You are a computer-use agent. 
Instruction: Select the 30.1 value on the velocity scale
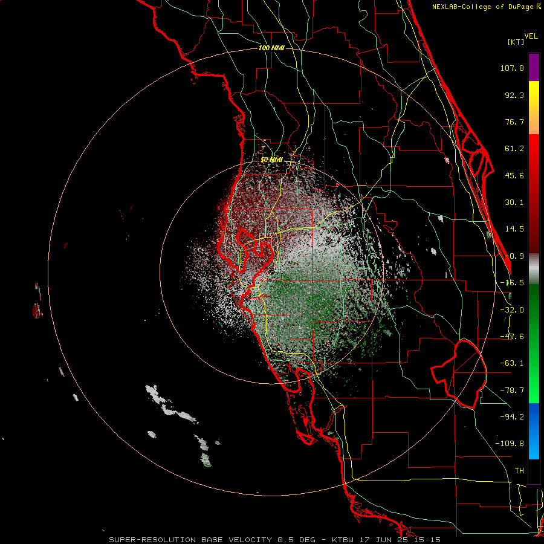[514, 202]
